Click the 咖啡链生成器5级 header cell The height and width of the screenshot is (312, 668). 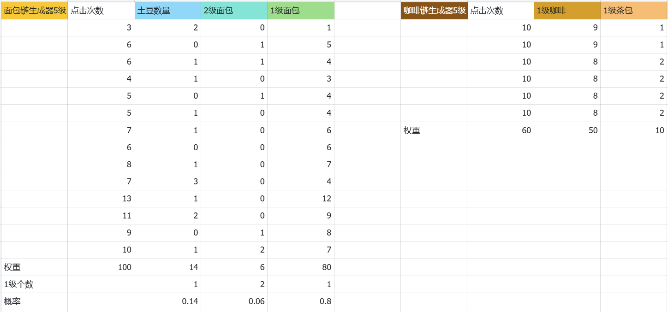pos(434,11)
